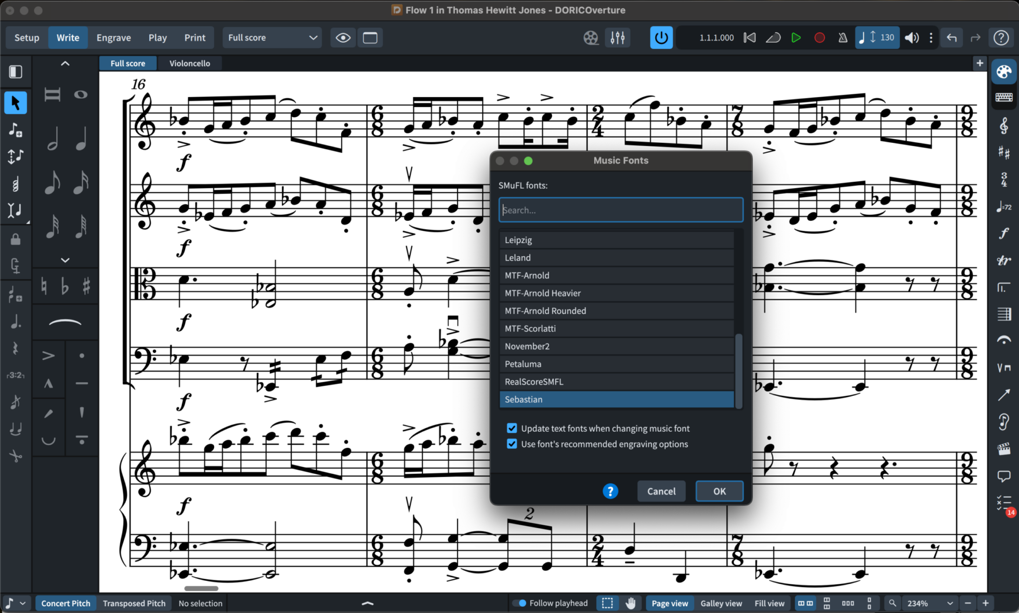Screen dimensions: 1019x613
Task: Toggle left panel visibility icon
Action: [x=16, y=71]
